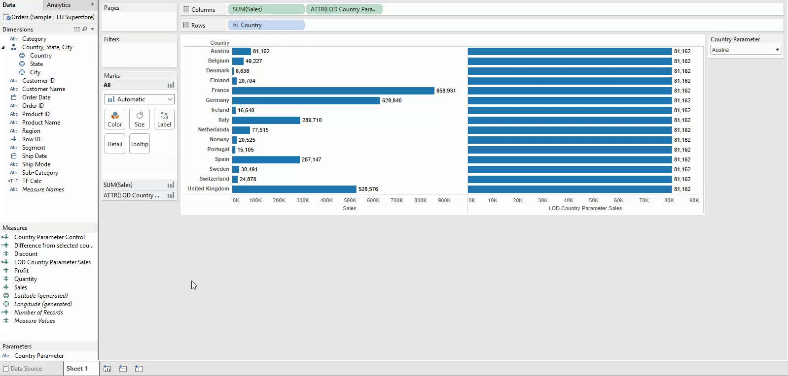Click the view data grid icon in Dimensions
Screen dimensions: 788x376
point(77,29)
